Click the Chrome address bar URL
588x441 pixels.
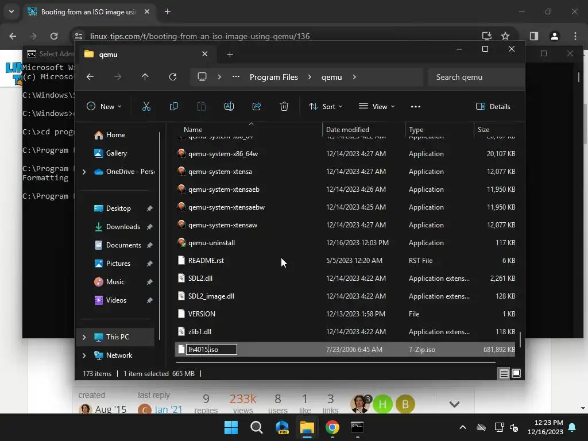pyautogui.click(x=200, y=36)
